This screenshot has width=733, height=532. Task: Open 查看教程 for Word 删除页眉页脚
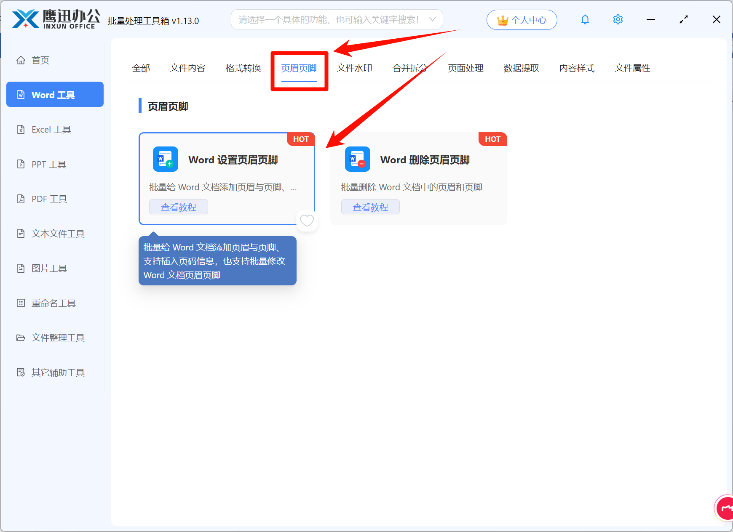370,207
